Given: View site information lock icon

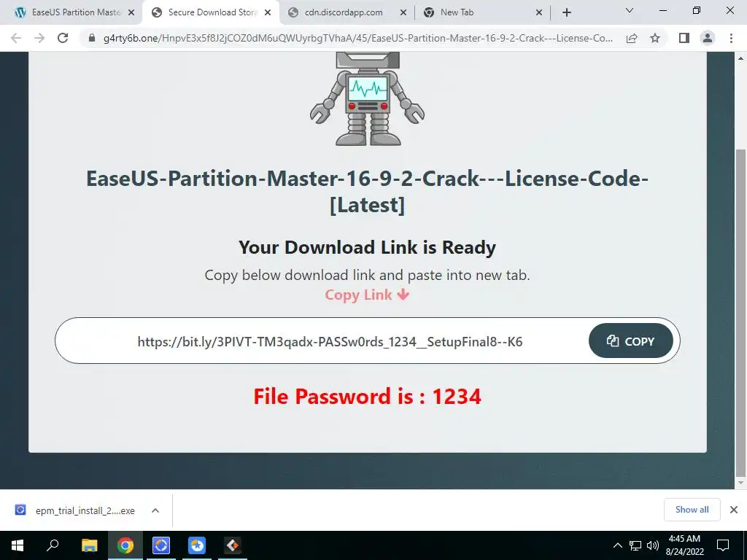Looking at the screenshot, I should click(92, 38).
